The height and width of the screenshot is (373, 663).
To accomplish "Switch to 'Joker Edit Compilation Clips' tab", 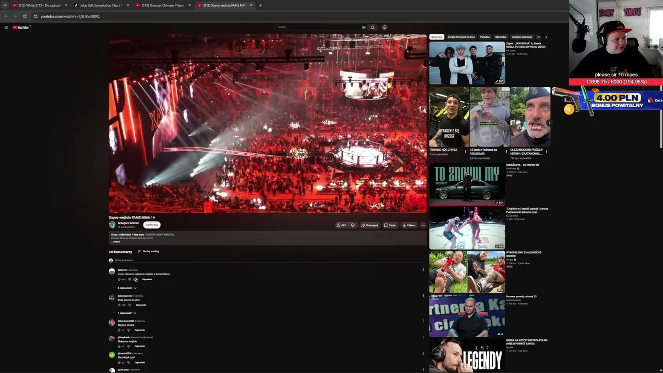I will (101, 5).
